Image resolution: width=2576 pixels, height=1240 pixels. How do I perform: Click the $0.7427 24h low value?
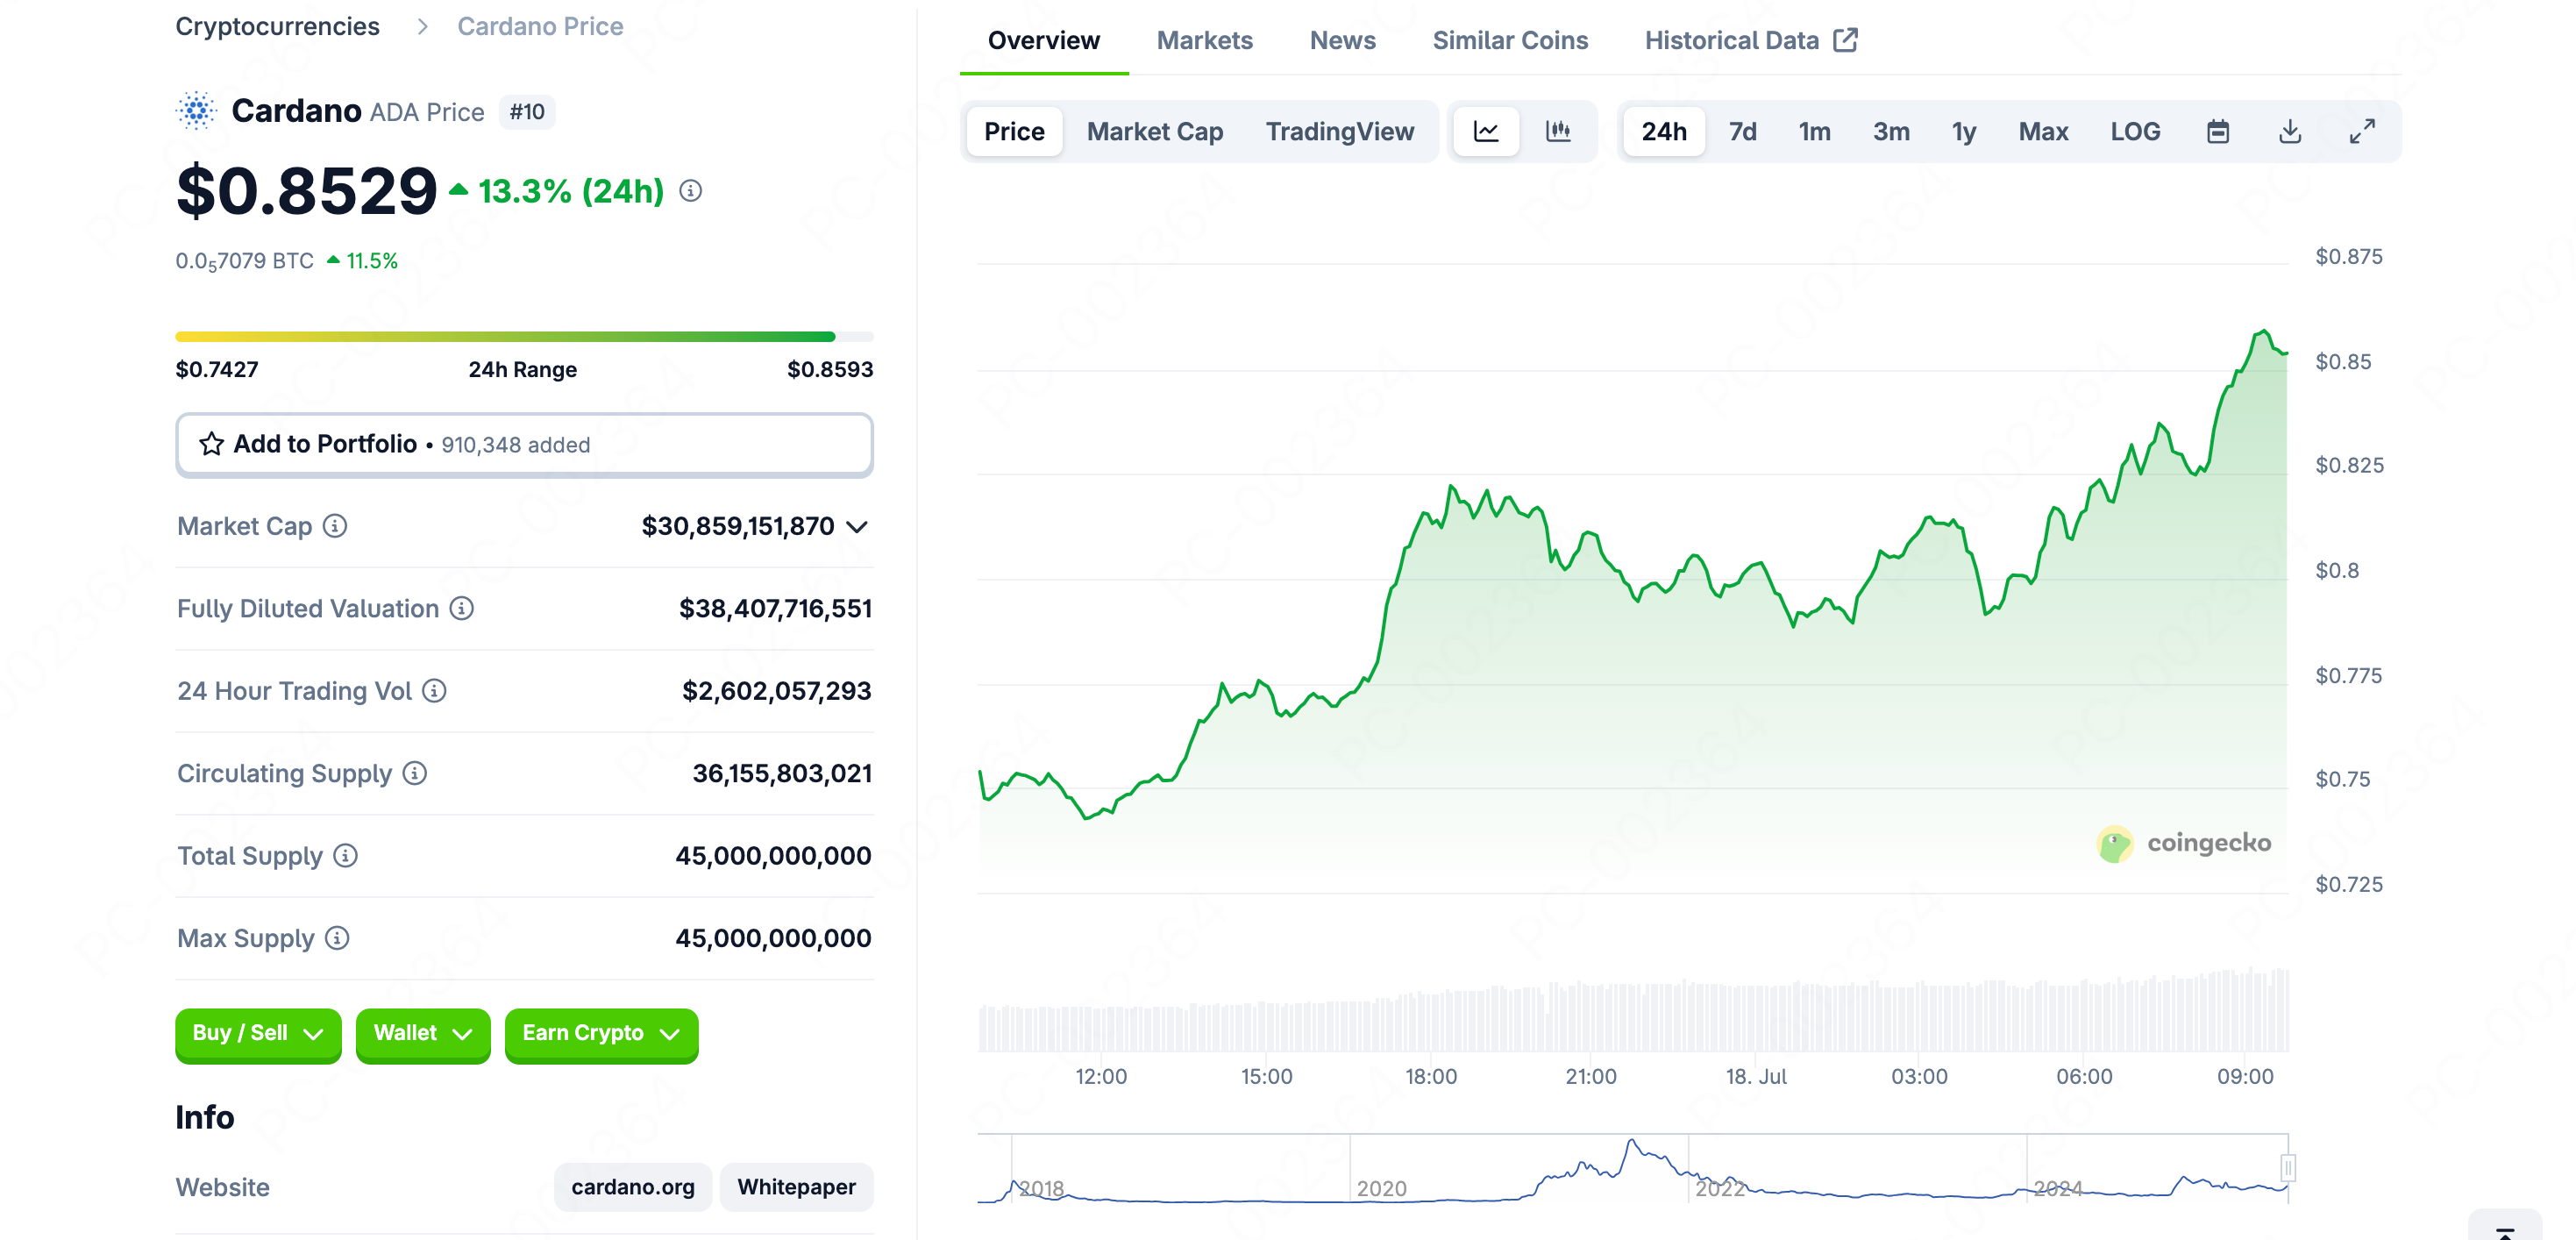[x=217, y=369]
